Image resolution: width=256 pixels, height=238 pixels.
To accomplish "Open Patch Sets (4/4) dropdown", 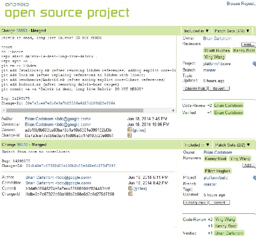I will pyautogui.click(x=232, y=31).
